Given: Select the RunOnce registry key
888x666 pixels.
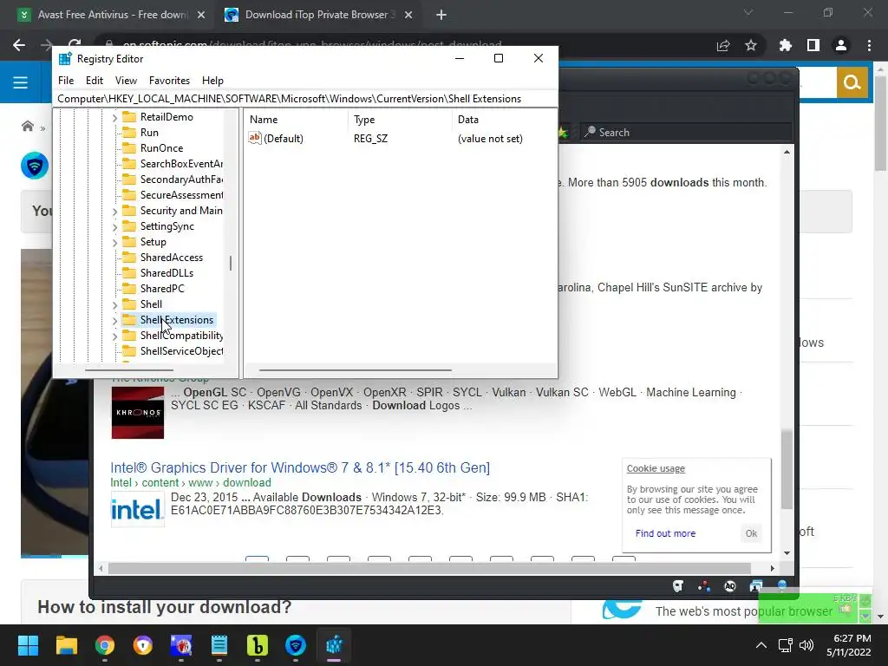Looking at the screenshot, I should (x=161, y=147).
